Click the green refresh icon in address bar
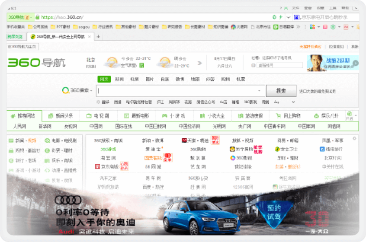The image size is (366, 242). 274,17
